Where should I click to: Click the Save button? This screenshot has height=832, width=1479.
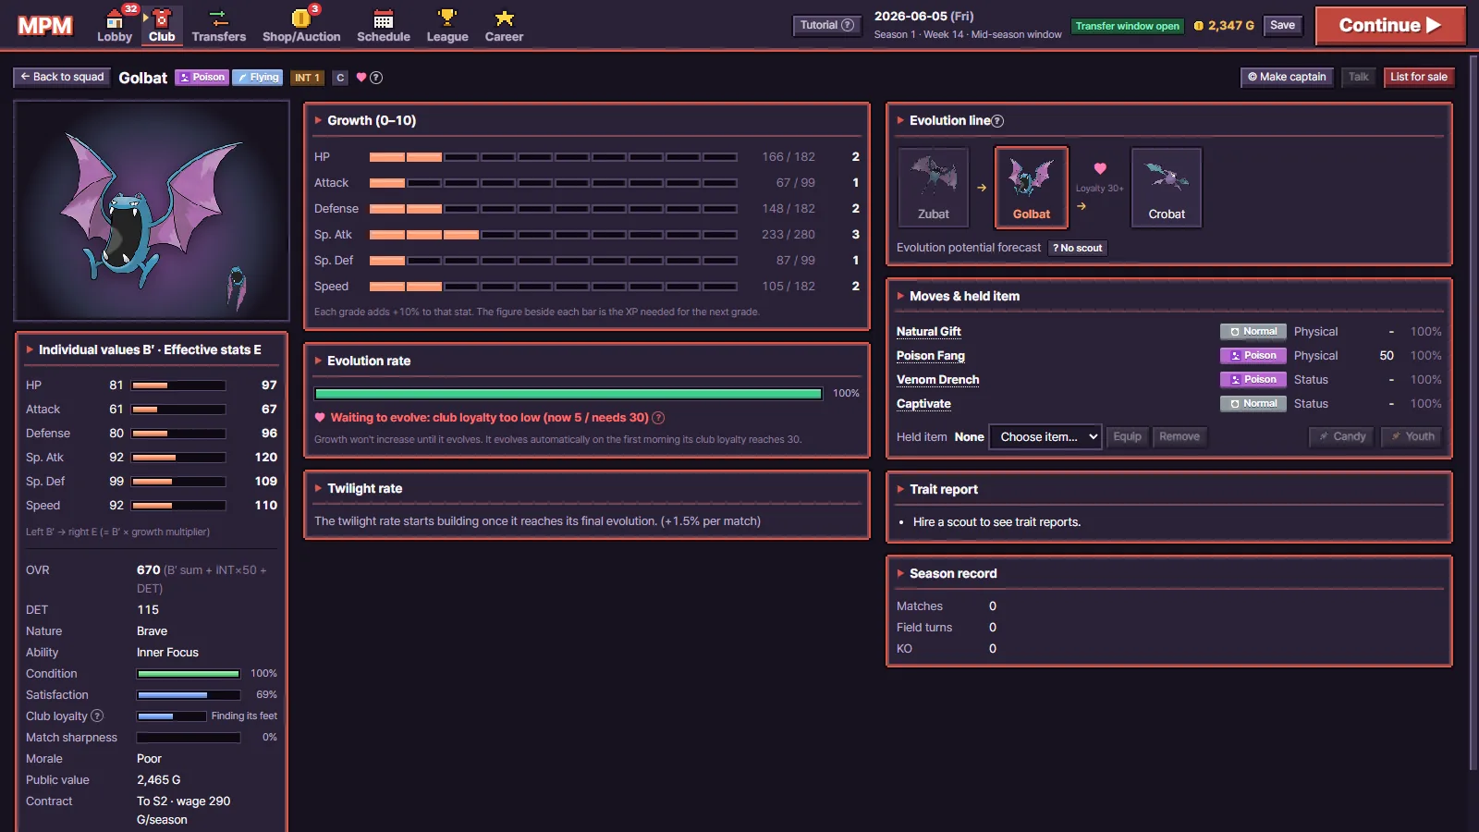[1282, 26]
